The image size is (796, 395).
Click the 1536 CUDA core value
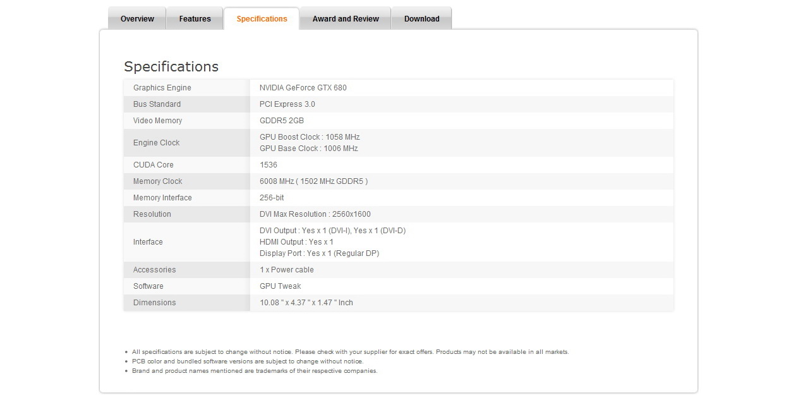pos(268,165)
